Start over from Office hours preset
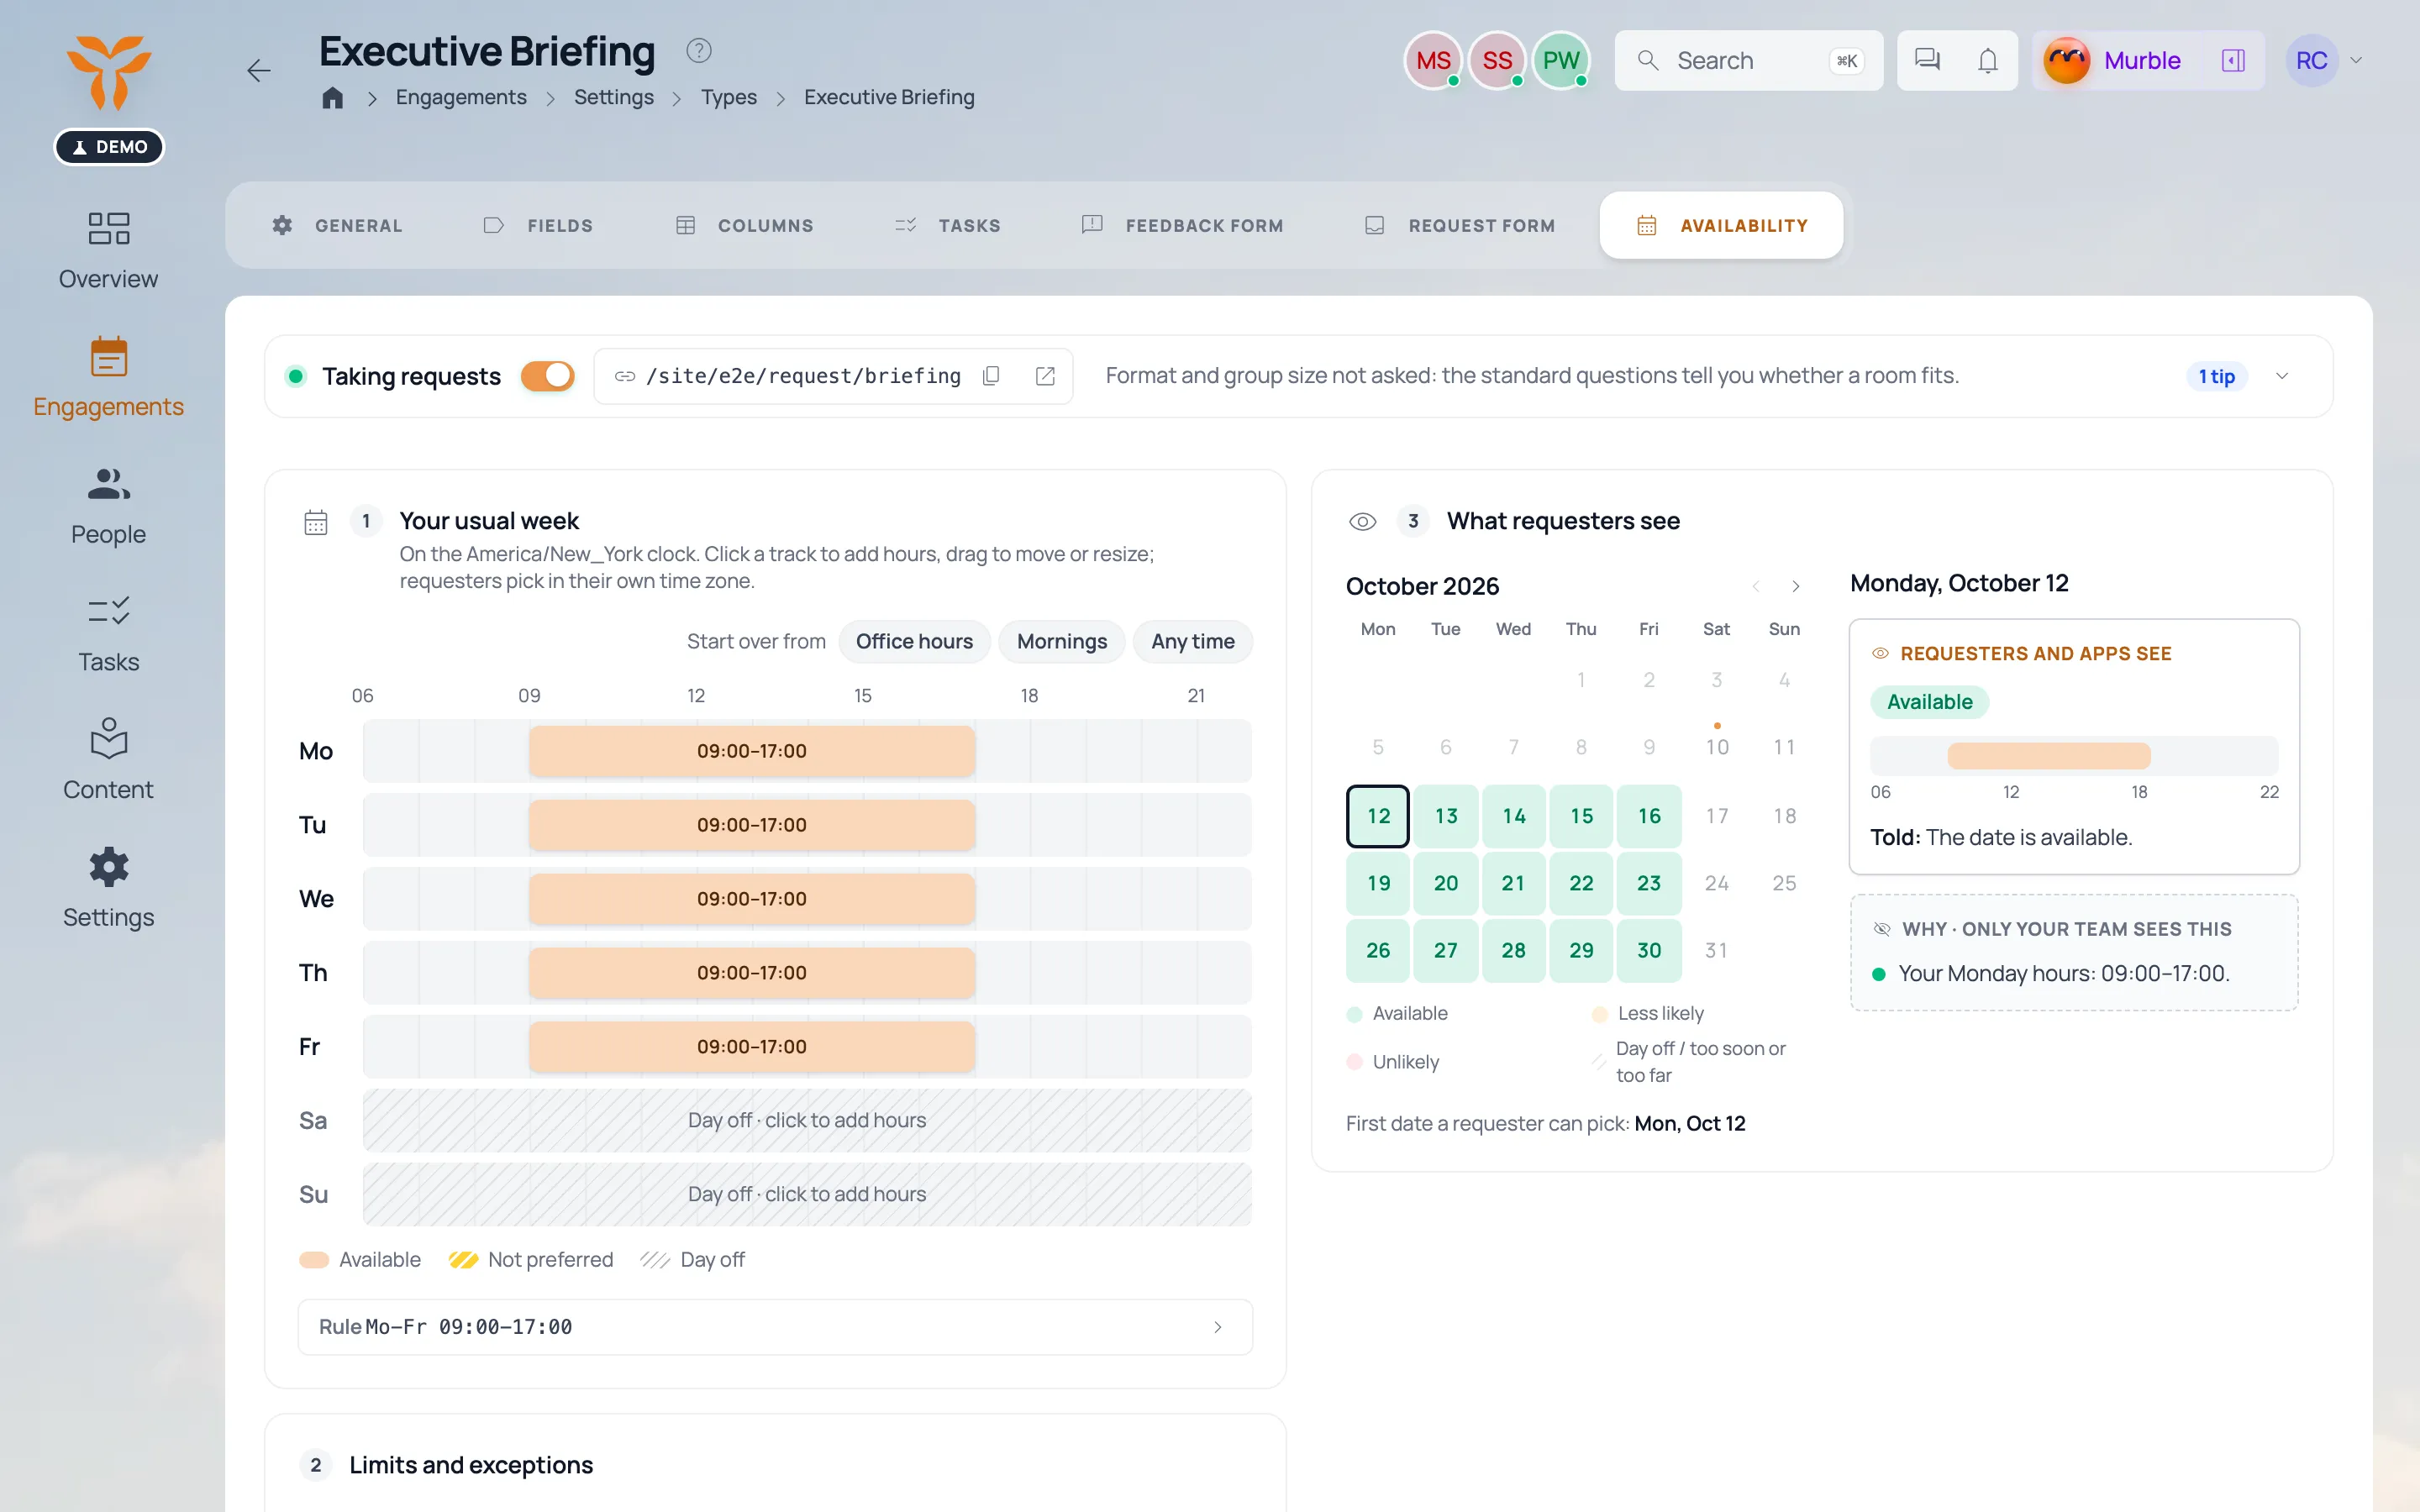Screen dimensions: 2420x1512 (914, 641)
